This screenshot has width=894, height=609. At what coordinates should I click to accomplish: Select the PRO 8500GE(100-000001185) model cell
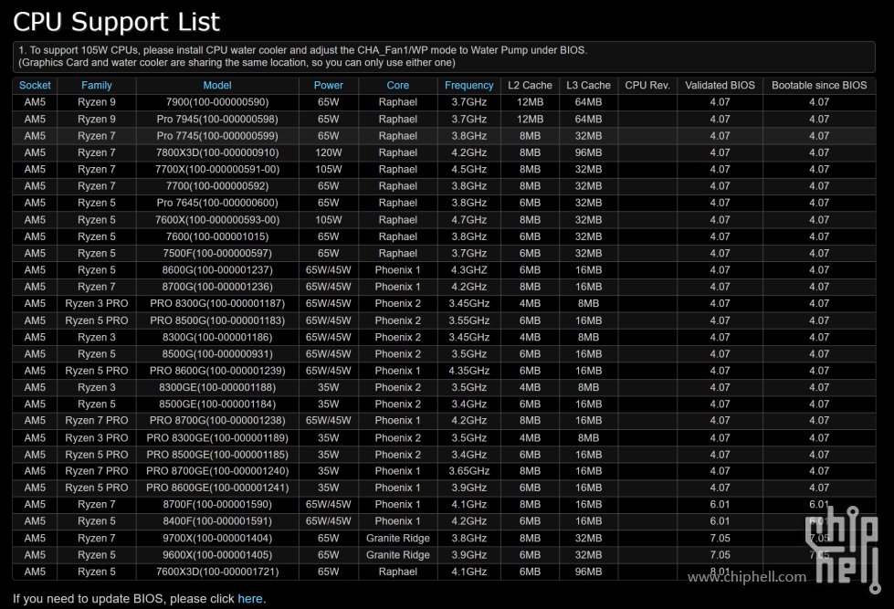coord(217,455)
